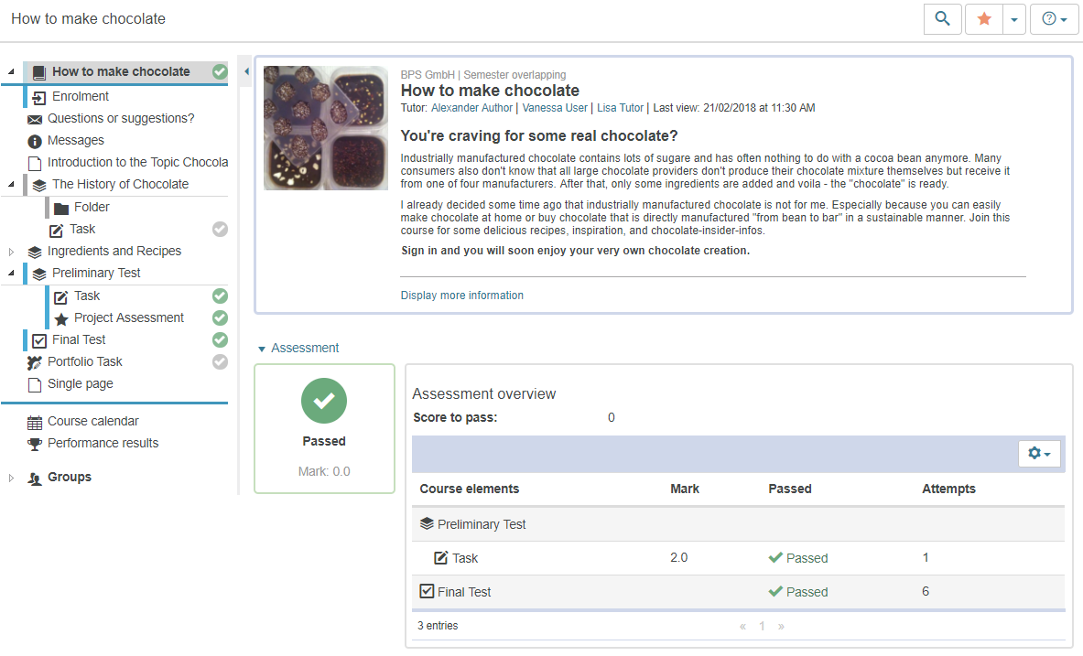Collapse the Assessment section
1083x656 pixels.
click(262, 349)
